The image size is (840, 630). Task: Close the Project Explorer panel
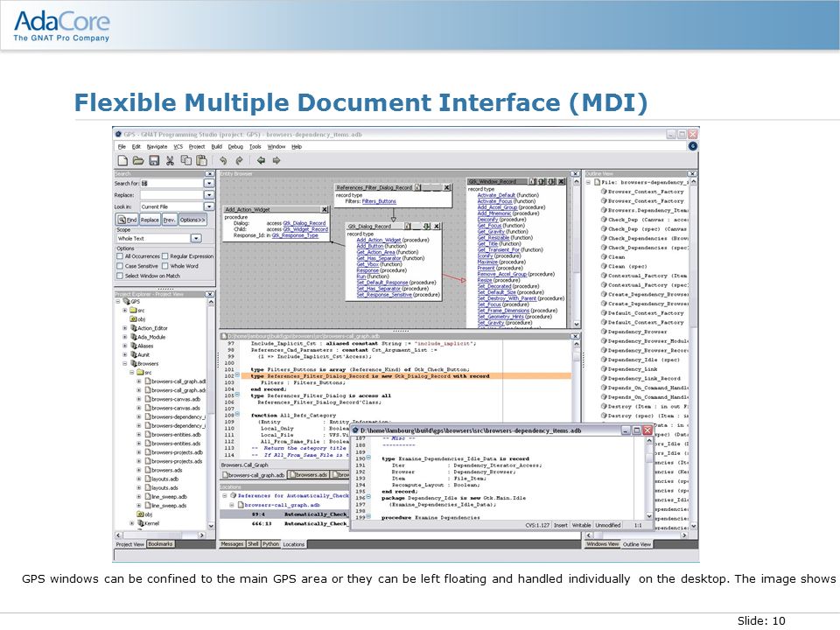pos(209,294)
